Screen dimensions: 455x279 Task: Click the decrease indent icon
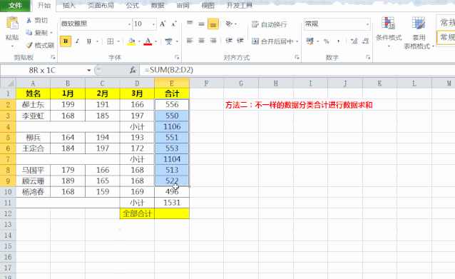(x=229, y=41)
